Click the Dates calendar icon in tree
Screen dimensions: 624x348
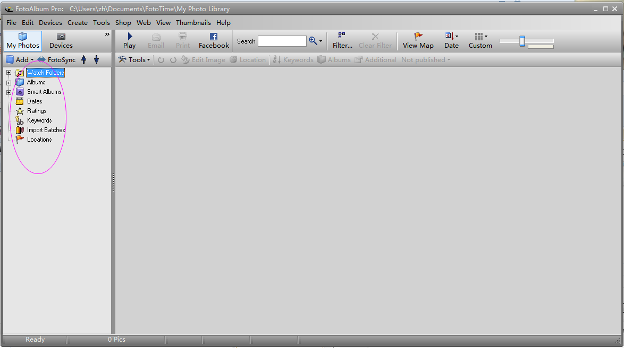click(x=20, y=101)
